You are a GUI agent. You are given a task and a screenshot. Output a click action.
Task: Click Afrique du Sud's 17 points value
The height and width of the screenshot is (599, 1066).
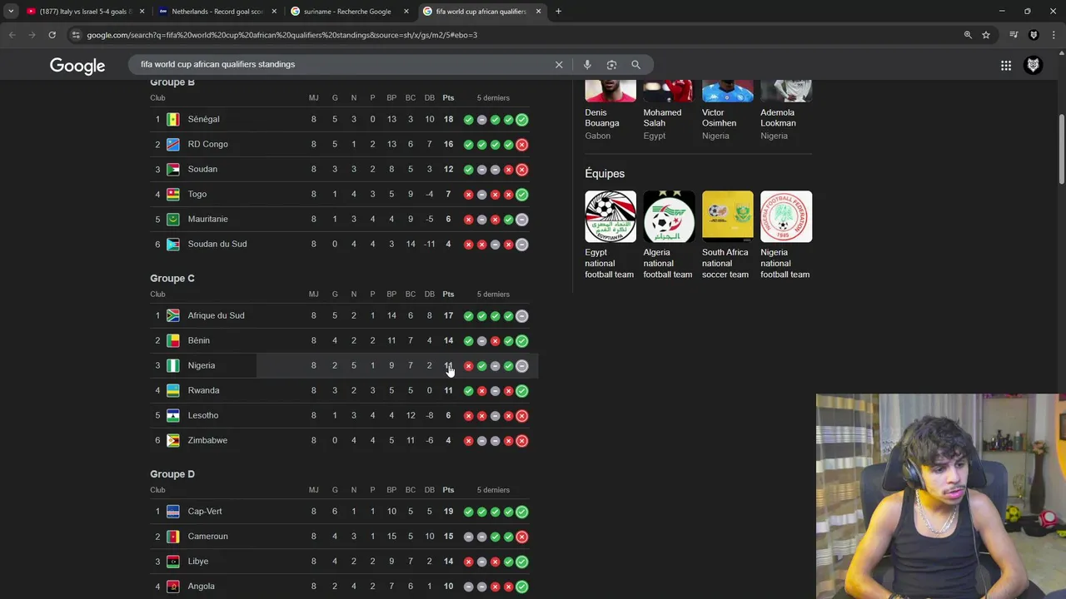pyautogui.click(x=448, y=316)
